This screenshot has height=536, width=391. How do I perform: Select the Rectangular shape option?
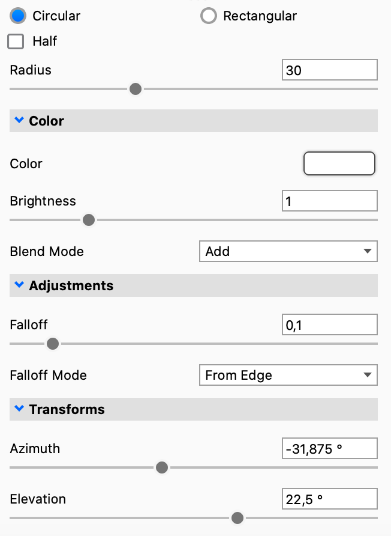pos(209,16)
